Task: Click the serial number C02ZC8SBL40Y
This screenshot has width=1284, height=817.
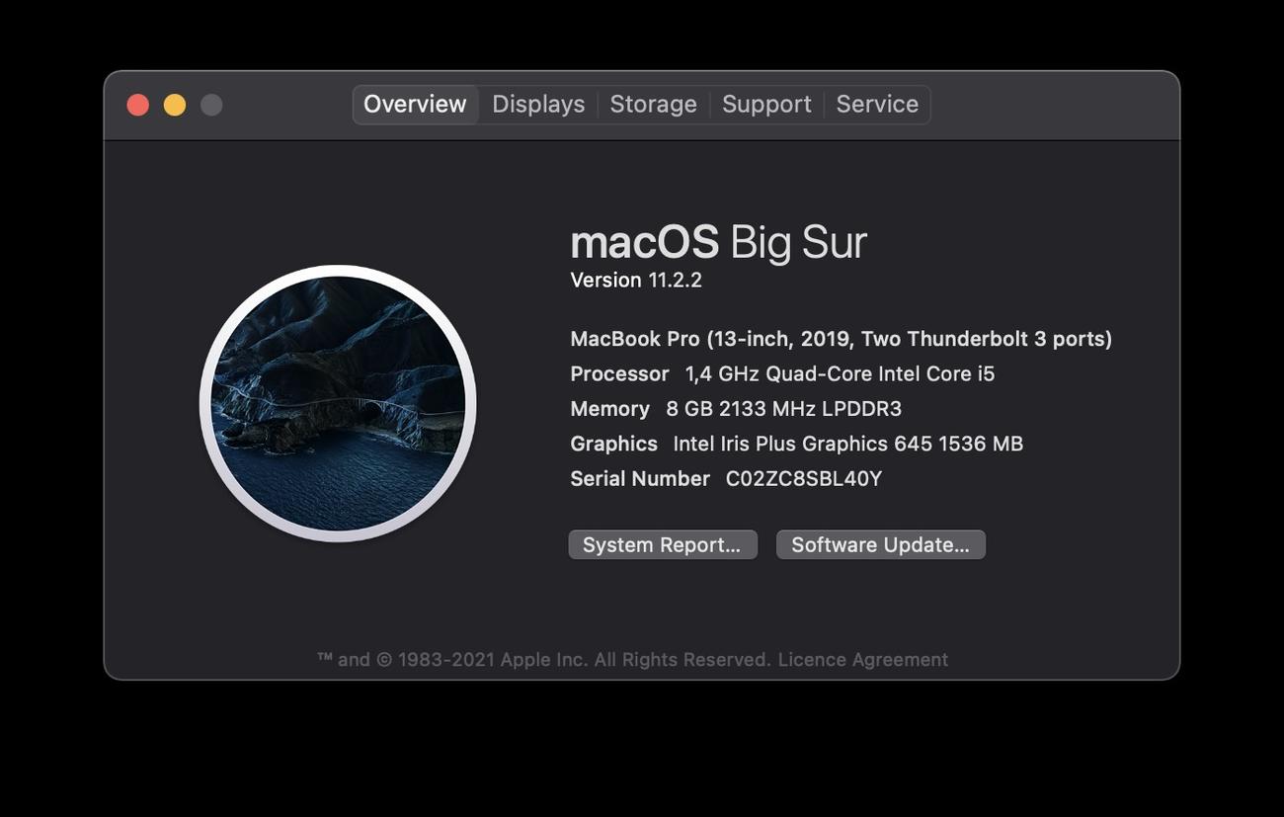Action: click(803, 479)
